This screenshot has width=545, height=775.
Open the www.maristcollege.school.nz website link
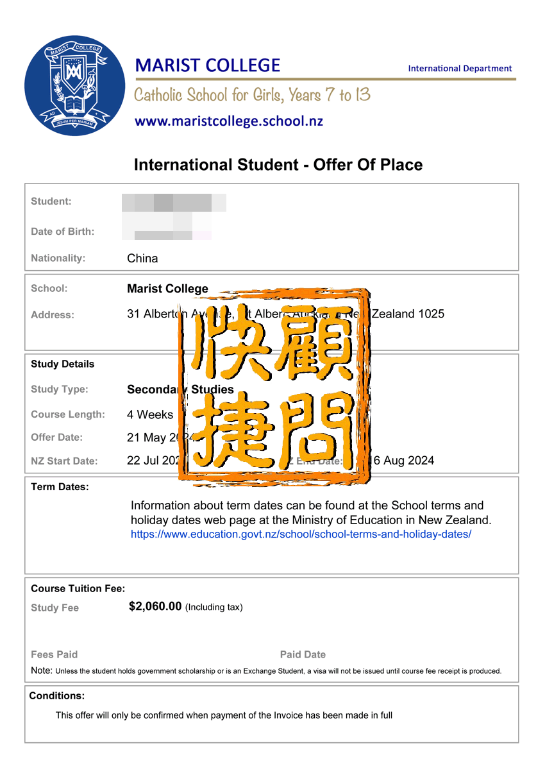pos(229,121)
